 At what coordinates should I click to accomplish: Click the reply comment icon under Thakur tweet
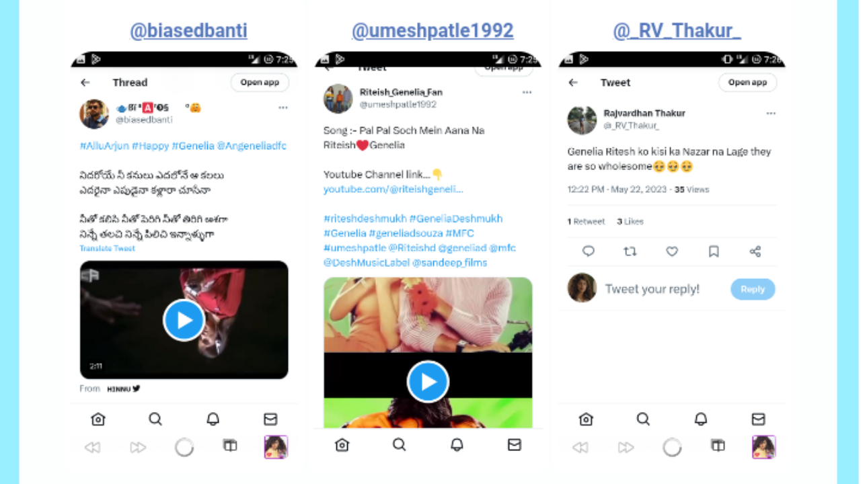[x=589, y=251]
